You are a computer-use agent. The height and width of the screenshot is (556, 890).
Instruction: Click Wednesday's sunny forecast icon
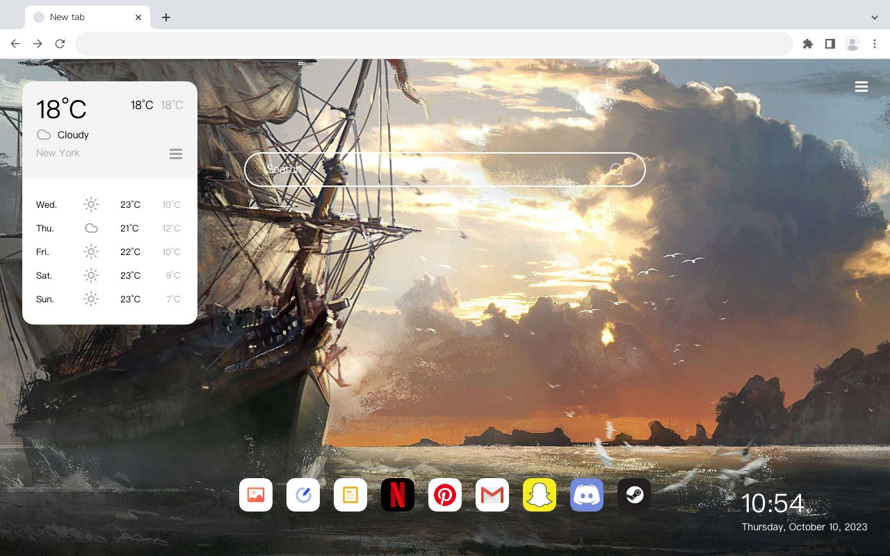click(x=91, y=204)
